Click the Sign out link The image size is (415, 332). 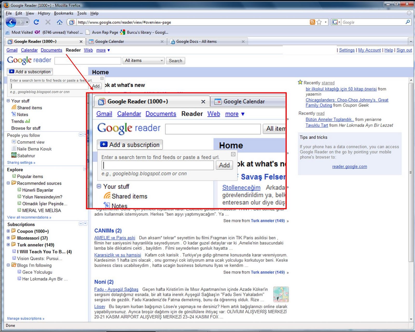(404, 50)
